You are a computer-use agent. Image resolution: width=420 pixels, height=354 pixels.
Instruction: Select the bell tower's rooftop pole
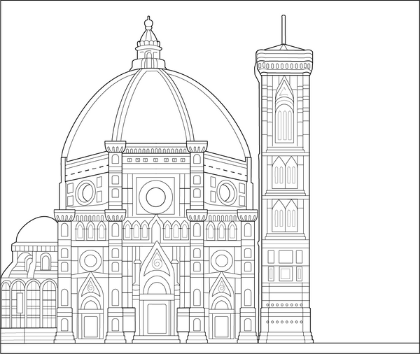point(283,28)
